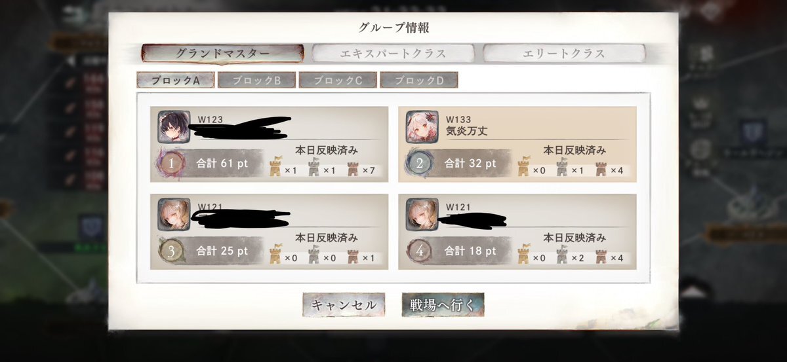The image size is (787, 362).
Task: Open the ブロックB sub-tab
Action: point(256,81)
